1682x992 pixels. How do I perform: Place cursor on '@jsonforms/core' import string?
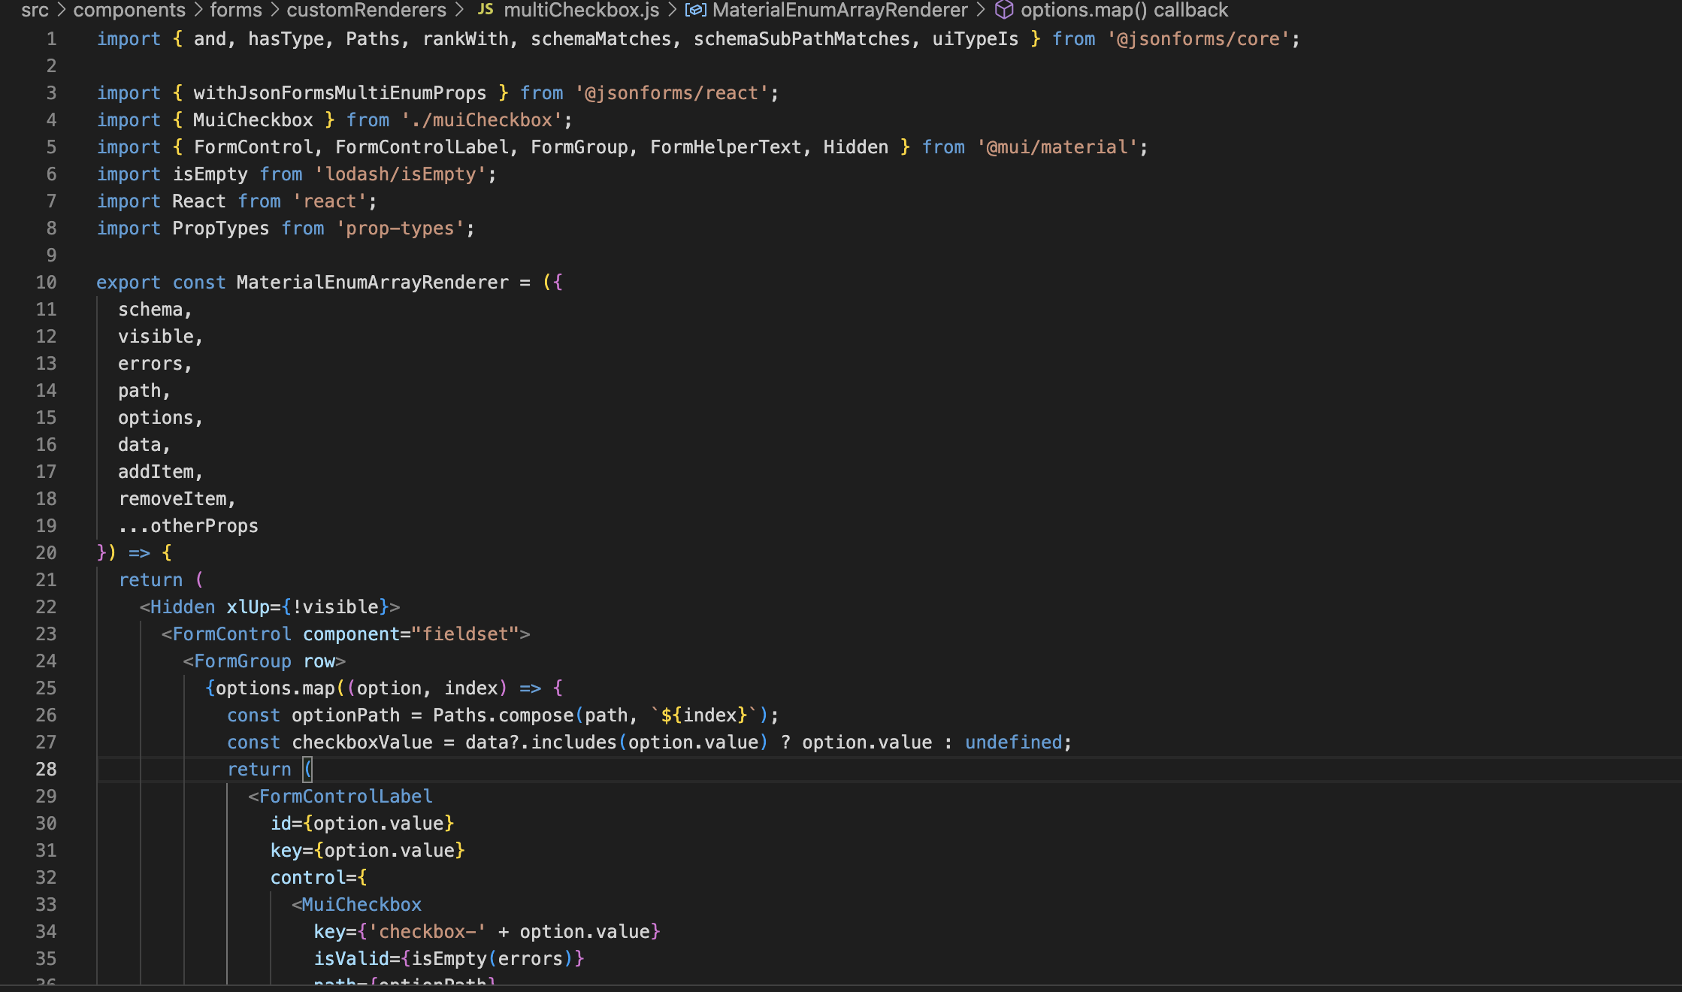point(1198,39)
